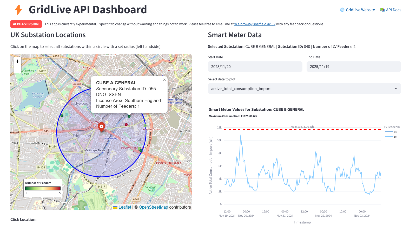This screenshot has height=225, width=410.
Task: Zoom out on the substation map
Action: pos(17,69)
